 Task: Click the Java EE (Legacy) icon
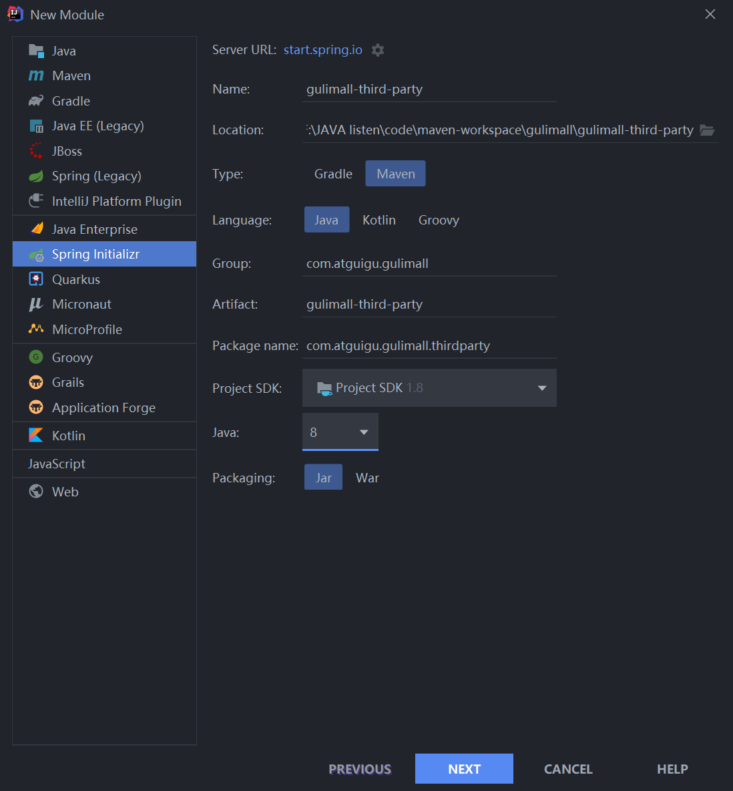click(x=36, y=126)
